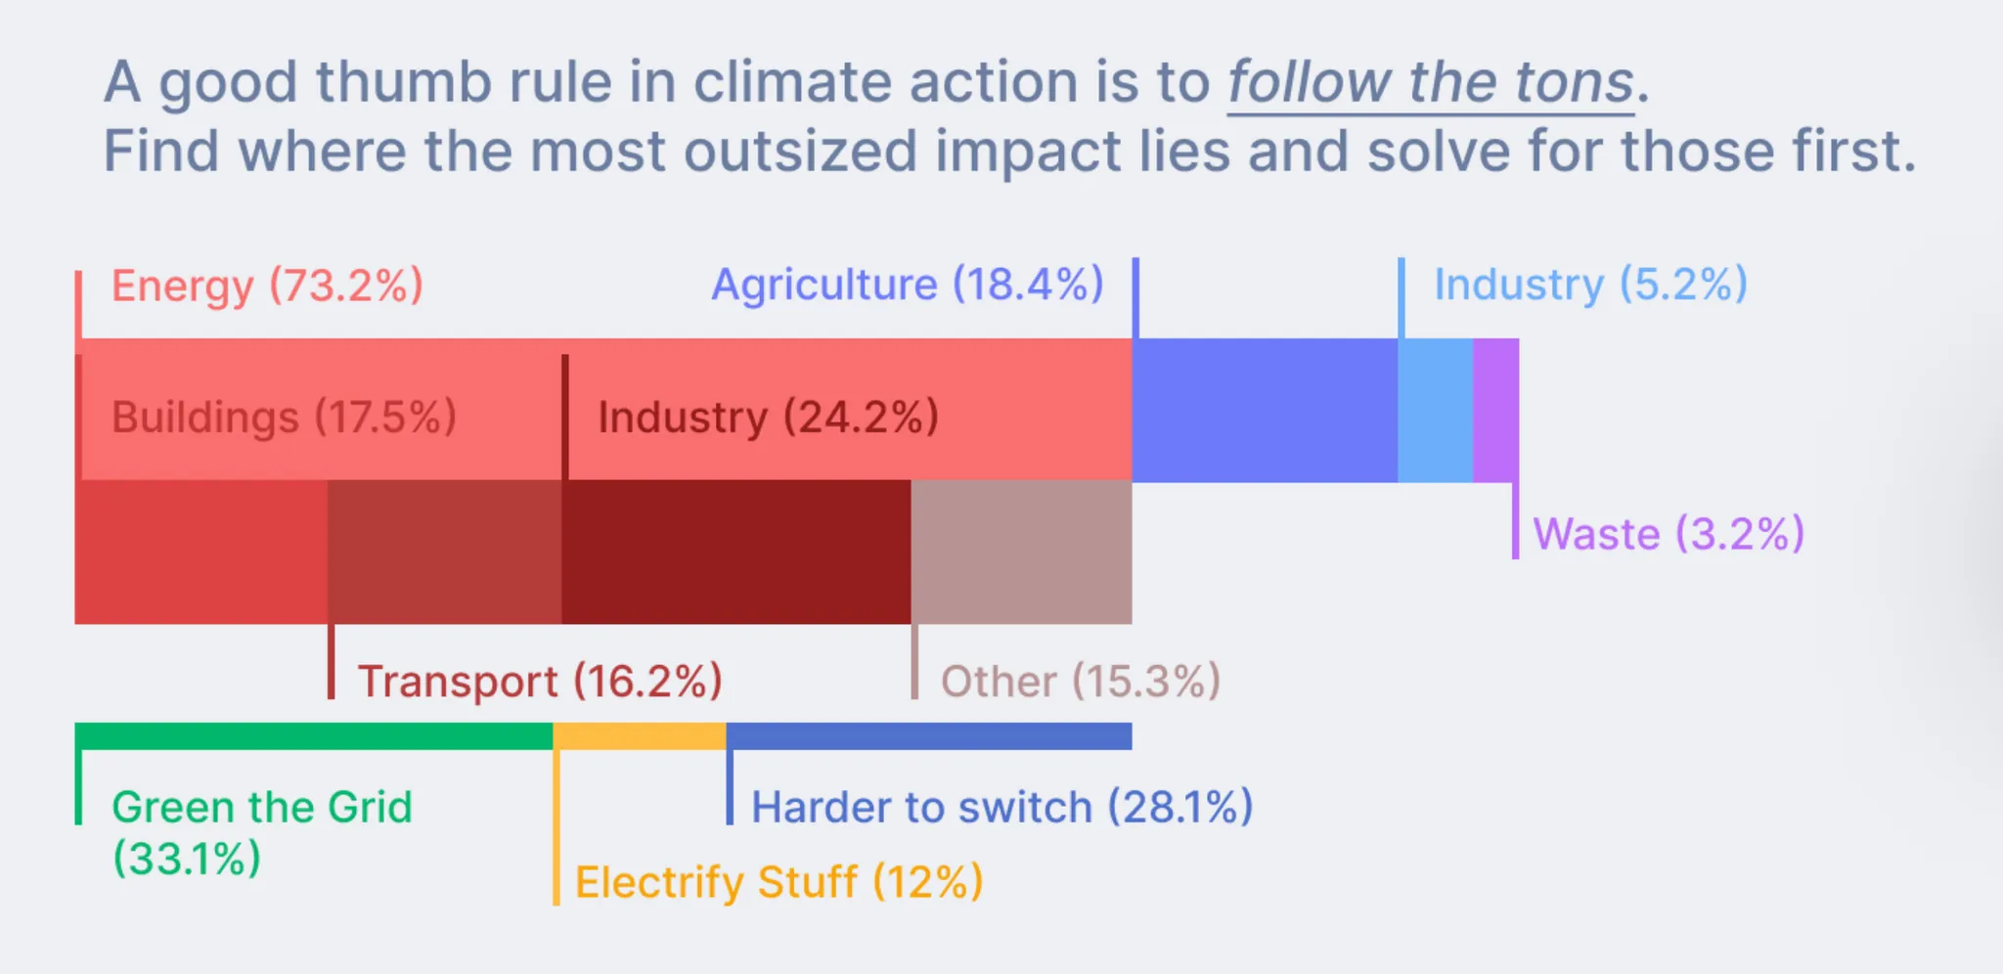2003x974 pixels.
Task: Click the Waste (3.2%) label
Action: tap(1669, 535)
